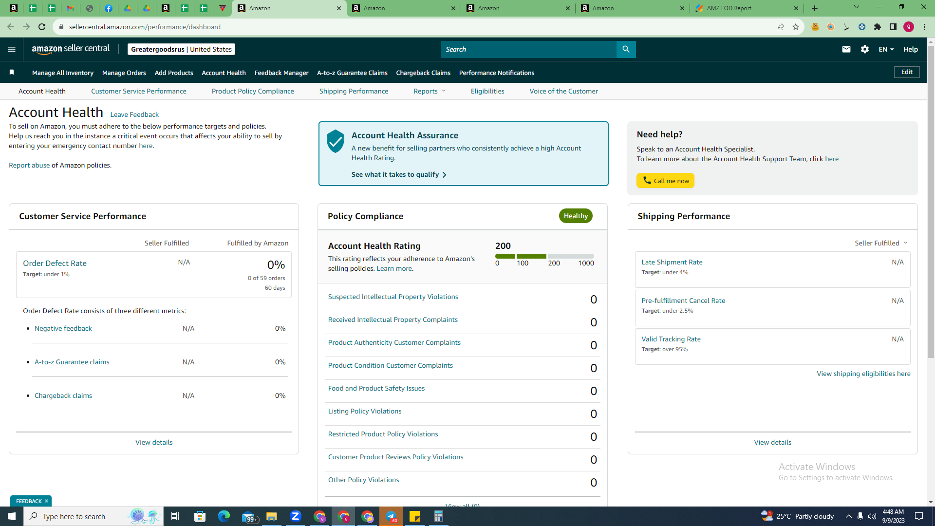The width and height of the screenshot is (935, 526).
Task: Click the Amazon Seller Central logo
Action: point(71,49)
